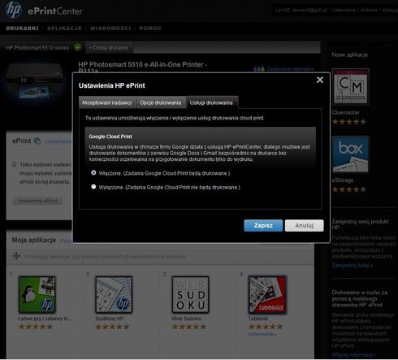Select the Web Sudoku app icon
Image resolution: width=398 pixels, height=360 pixels.
coord(191,295)
